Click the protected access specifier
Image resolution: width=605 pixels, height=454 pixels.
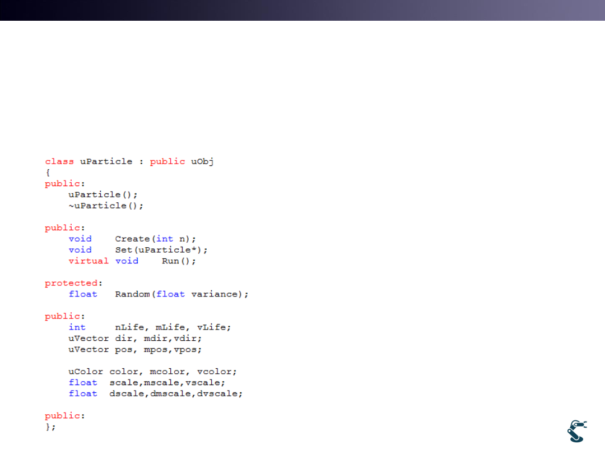[x=71, y=283]
